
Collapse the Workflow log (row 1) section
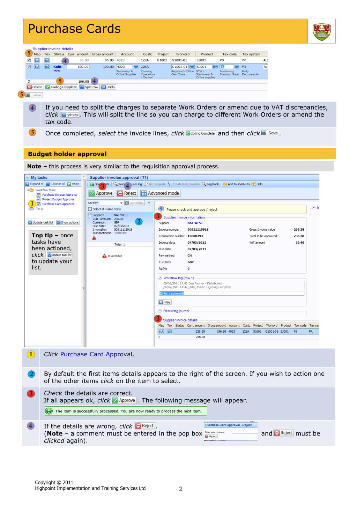pyautogui.click(x=161, y=278)
